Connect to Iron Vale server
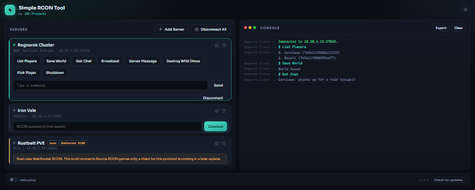Screen dimensions: 475x190 (215, 126)
